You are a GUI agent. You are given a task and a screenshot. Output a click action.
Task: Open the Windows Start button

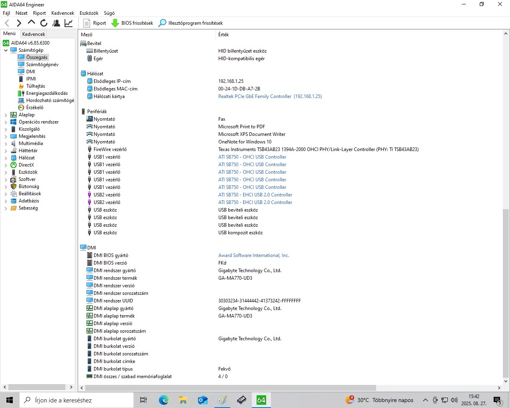(x=10, y=400)
